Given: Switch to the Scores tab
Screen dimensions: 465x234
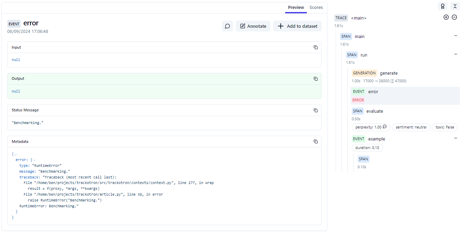Looking at the screenshot, I should point(316,8).
